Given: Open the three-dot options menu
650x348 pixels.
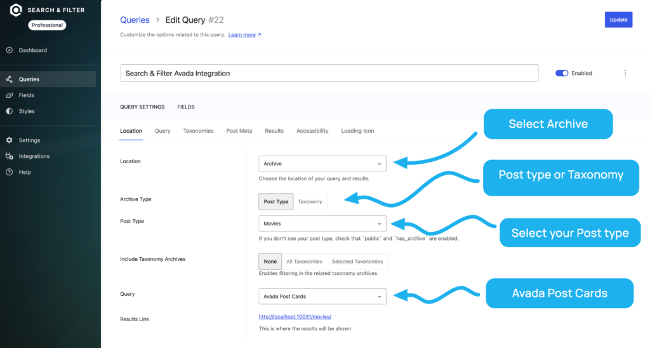Looking at the screenshot, I should pos(625,73).
